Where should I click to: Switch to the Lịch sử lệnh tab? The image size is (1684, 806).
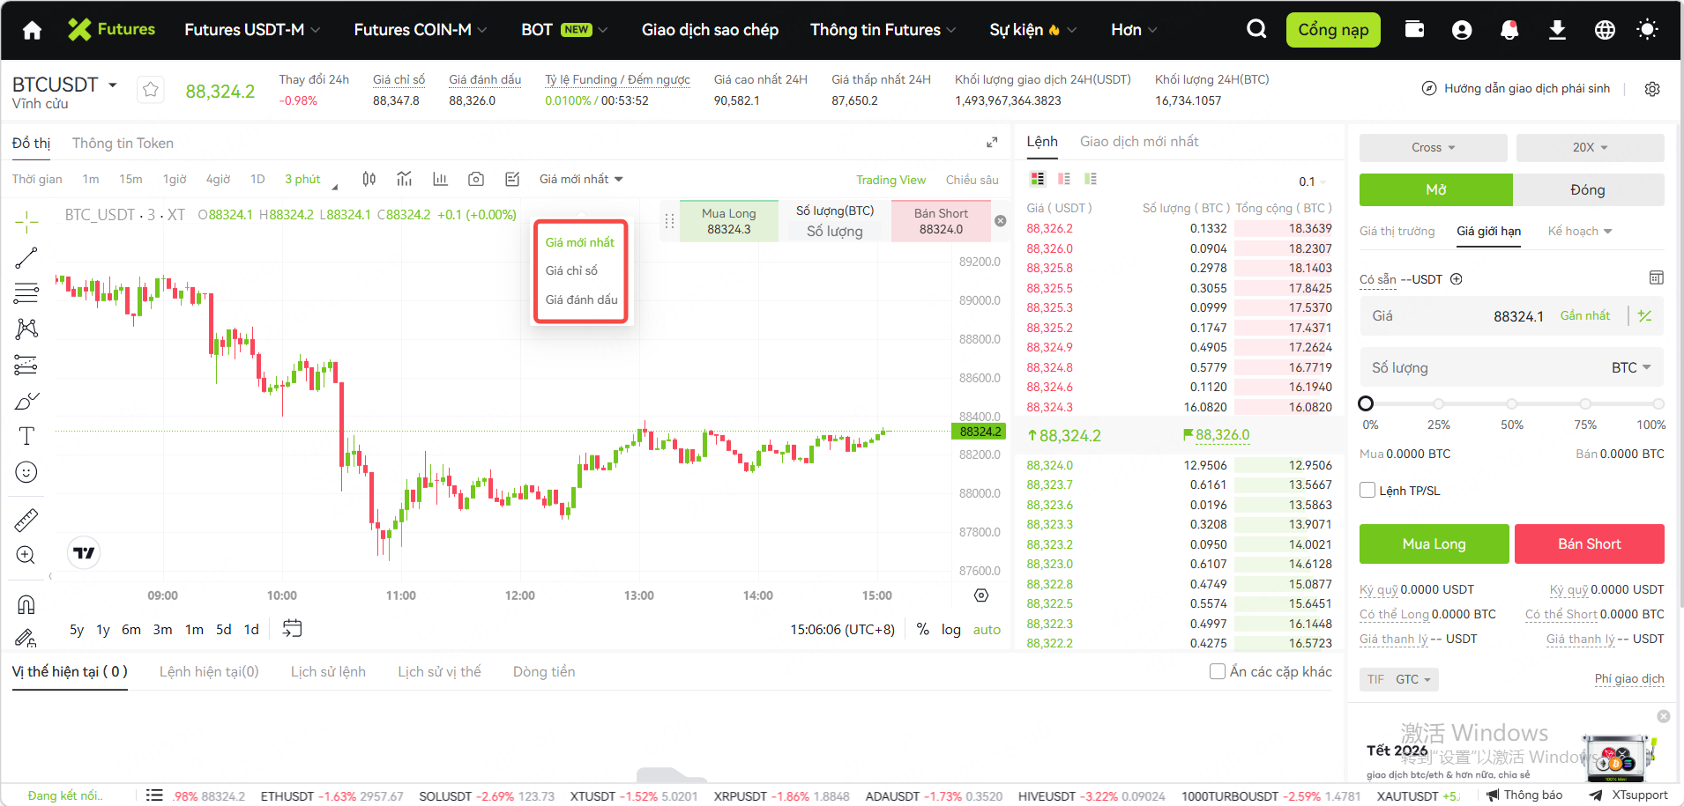[x=328, y=672]
